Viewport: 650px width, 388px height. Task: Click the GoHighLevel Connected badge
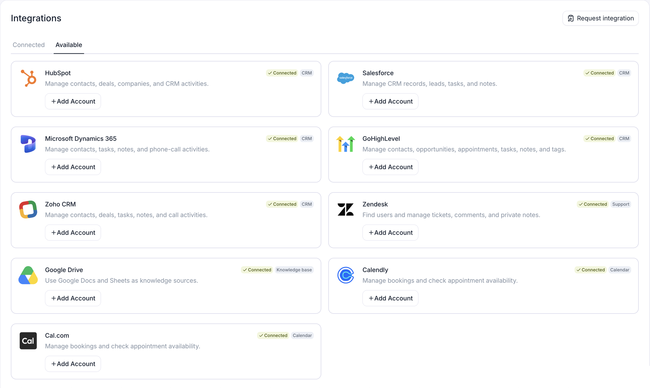[599, 139]
